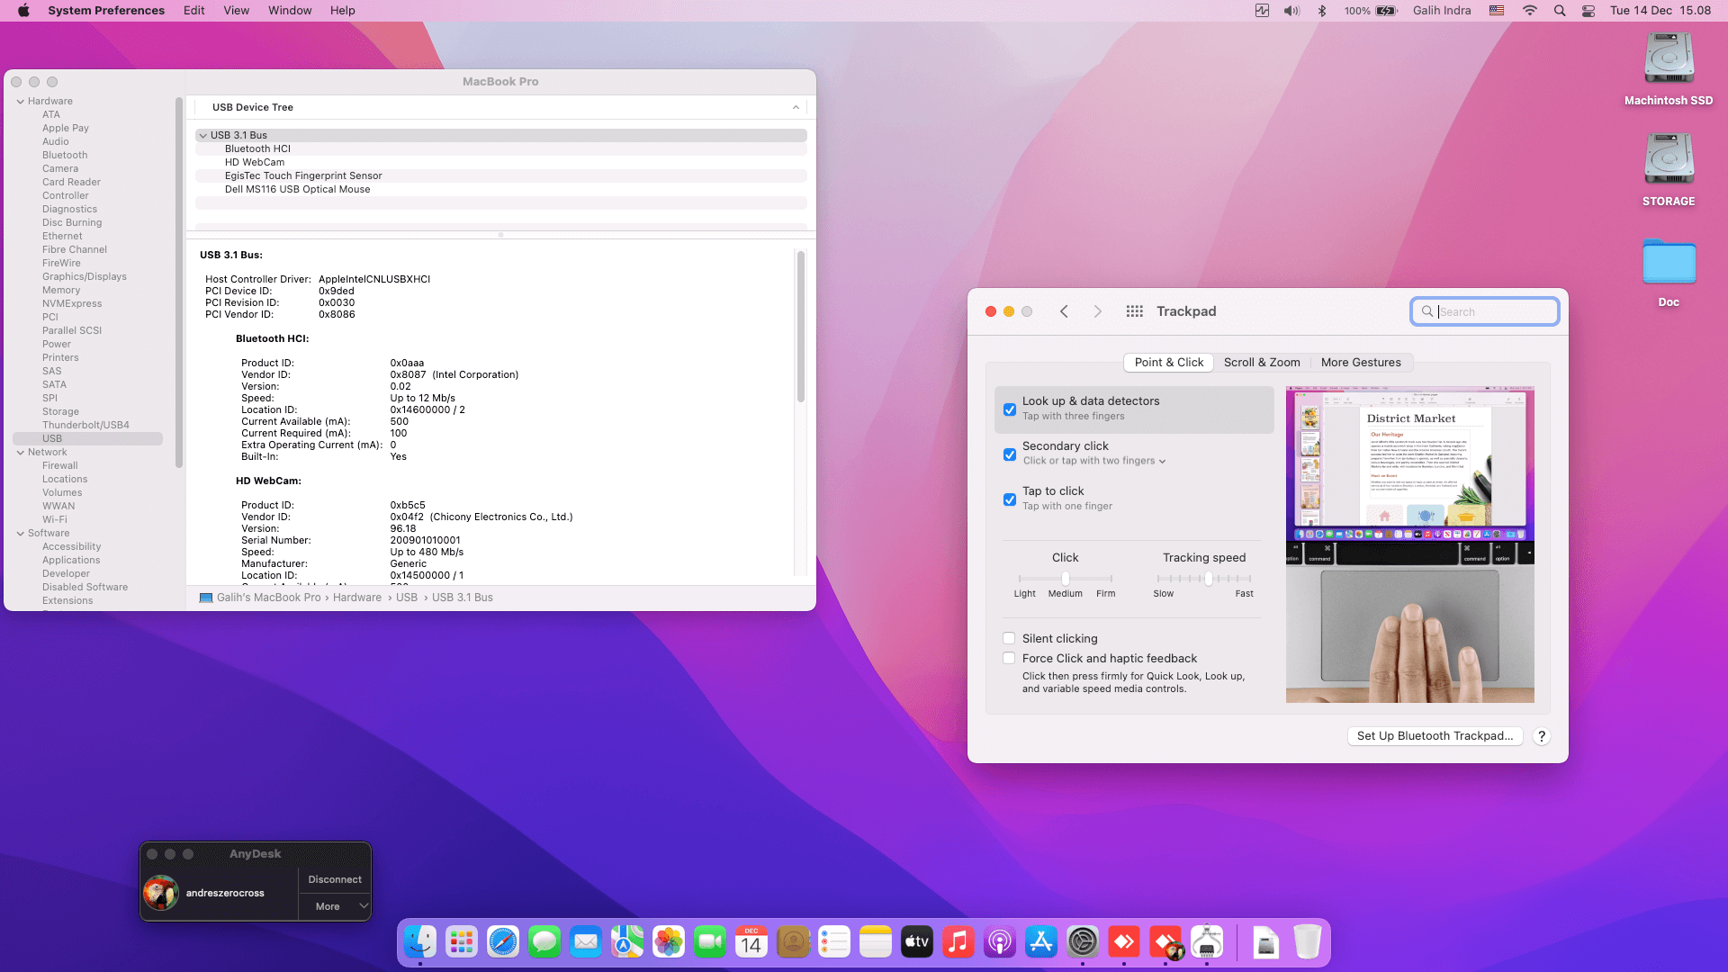The height and width of the screenshot is (972, 1728).
Task: Enable Silent clicking
Action: (1009, 638)
